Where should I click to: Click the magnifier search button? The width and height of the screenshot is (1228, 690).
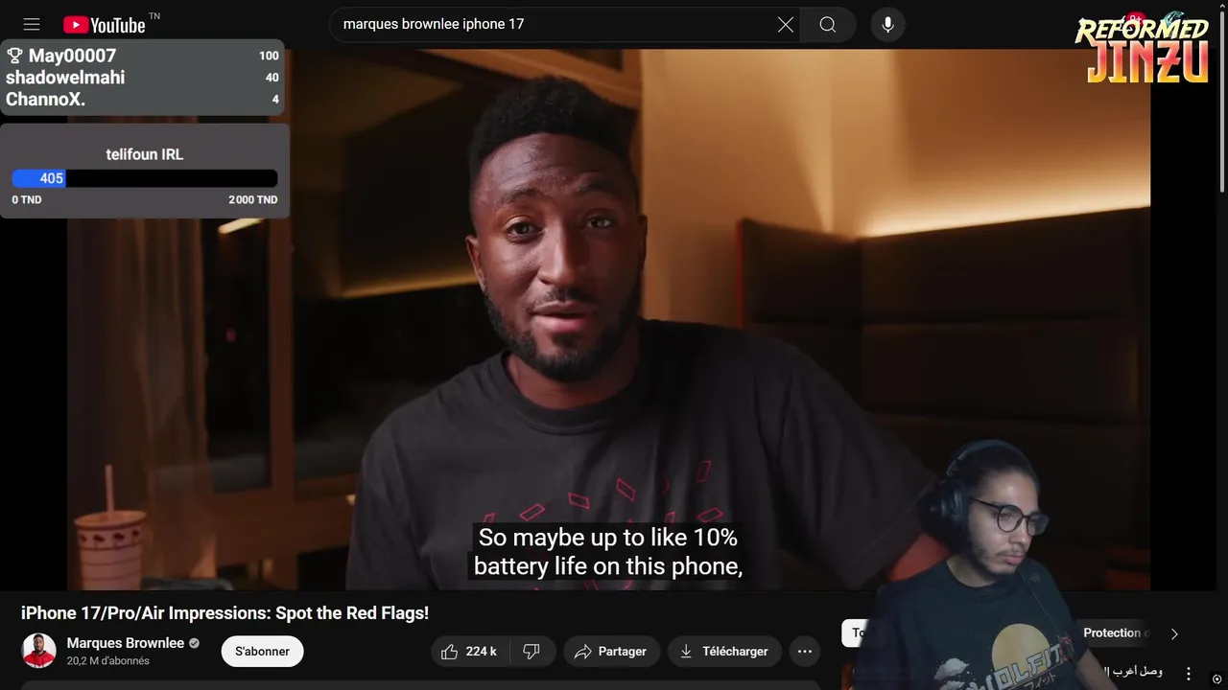pos(828,25)
